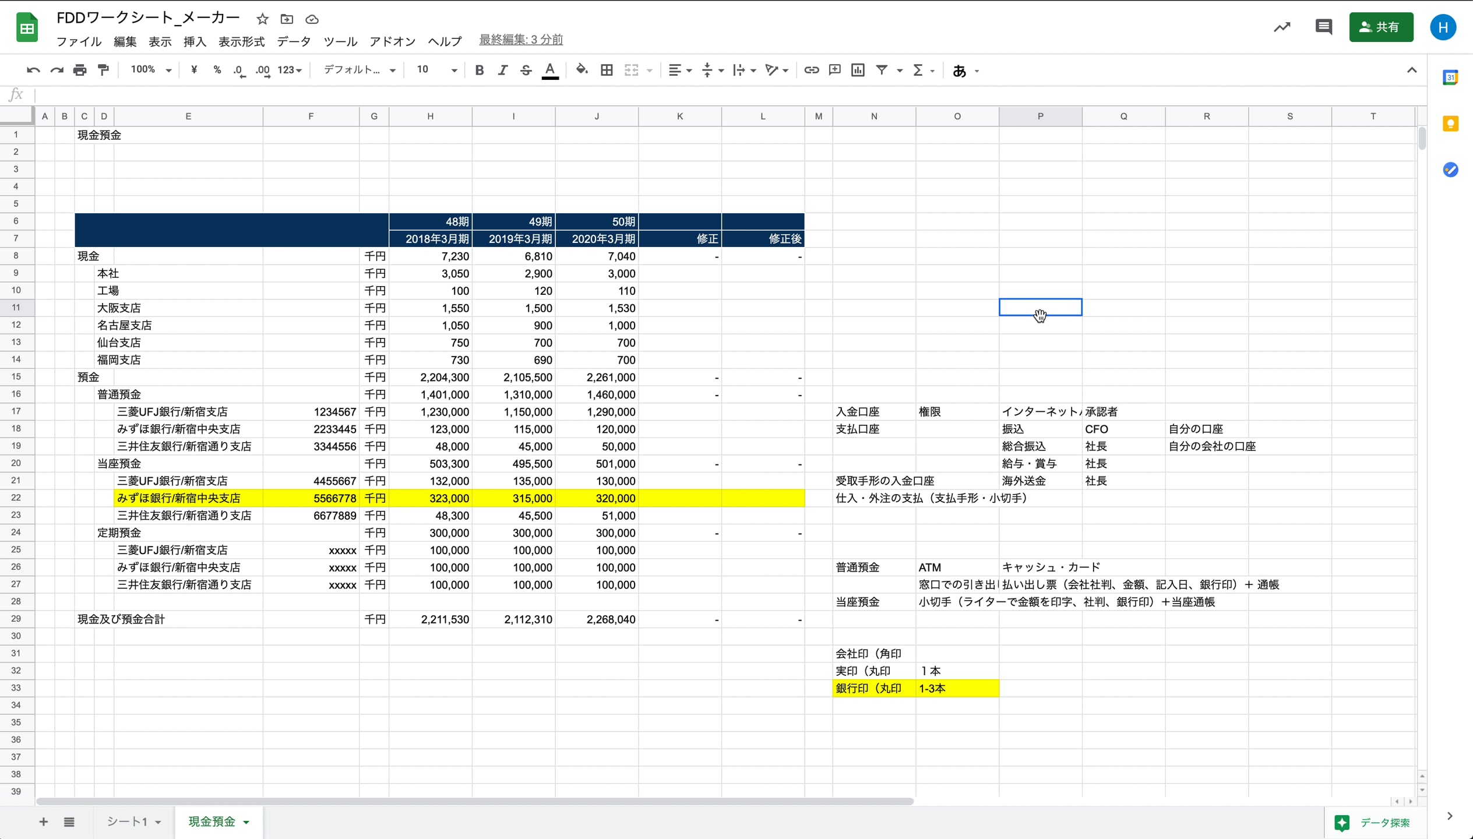Expand the 現金預金 sheet tab menu arrow
This screenshot has height=839, width=1473.
(x=246, y=822)
